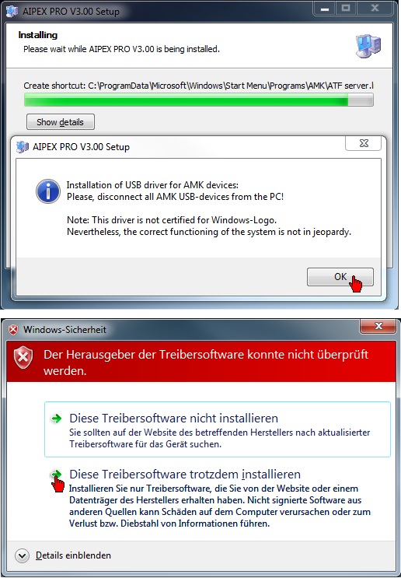This screenshot has width=401, height=578.
Task: Click the computer setup icon in installer header
Action: pyautogui.click(x=368, y=46)
